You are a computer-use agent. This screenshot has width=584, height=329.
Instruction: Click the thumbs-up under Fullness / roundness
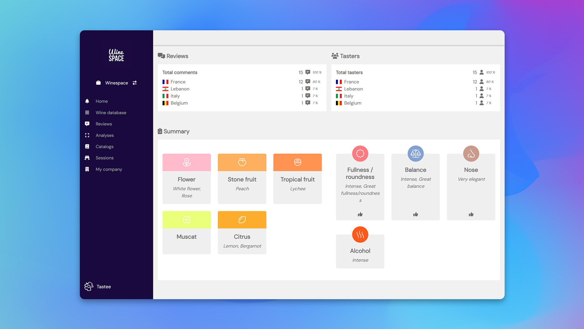360,214
